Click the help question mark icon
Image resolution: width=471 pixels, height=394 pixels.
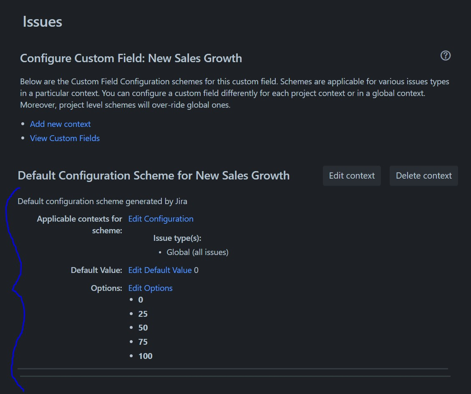pos(446,56)
